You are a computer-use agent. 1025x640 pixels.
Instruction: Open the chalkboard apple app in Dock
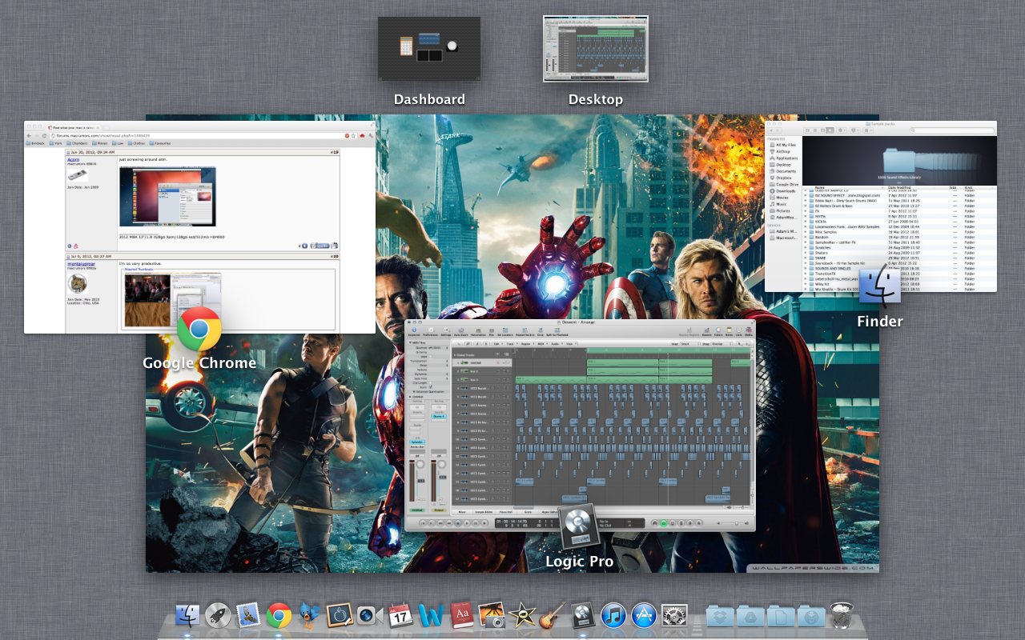(x=340, y=615)
